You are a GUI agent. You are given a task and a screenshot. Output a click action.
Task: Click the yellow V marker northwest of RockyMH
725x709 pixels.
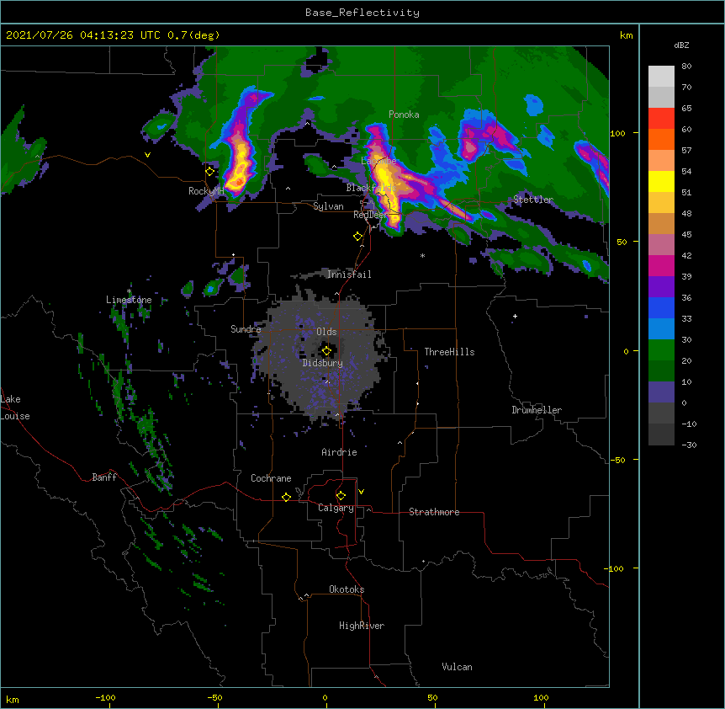coord(147,155)
